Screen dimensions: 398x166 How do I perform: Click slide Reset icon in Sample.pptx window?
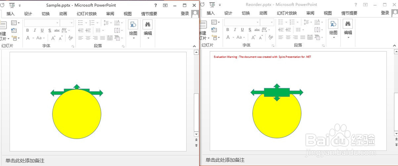click(14, 31)
